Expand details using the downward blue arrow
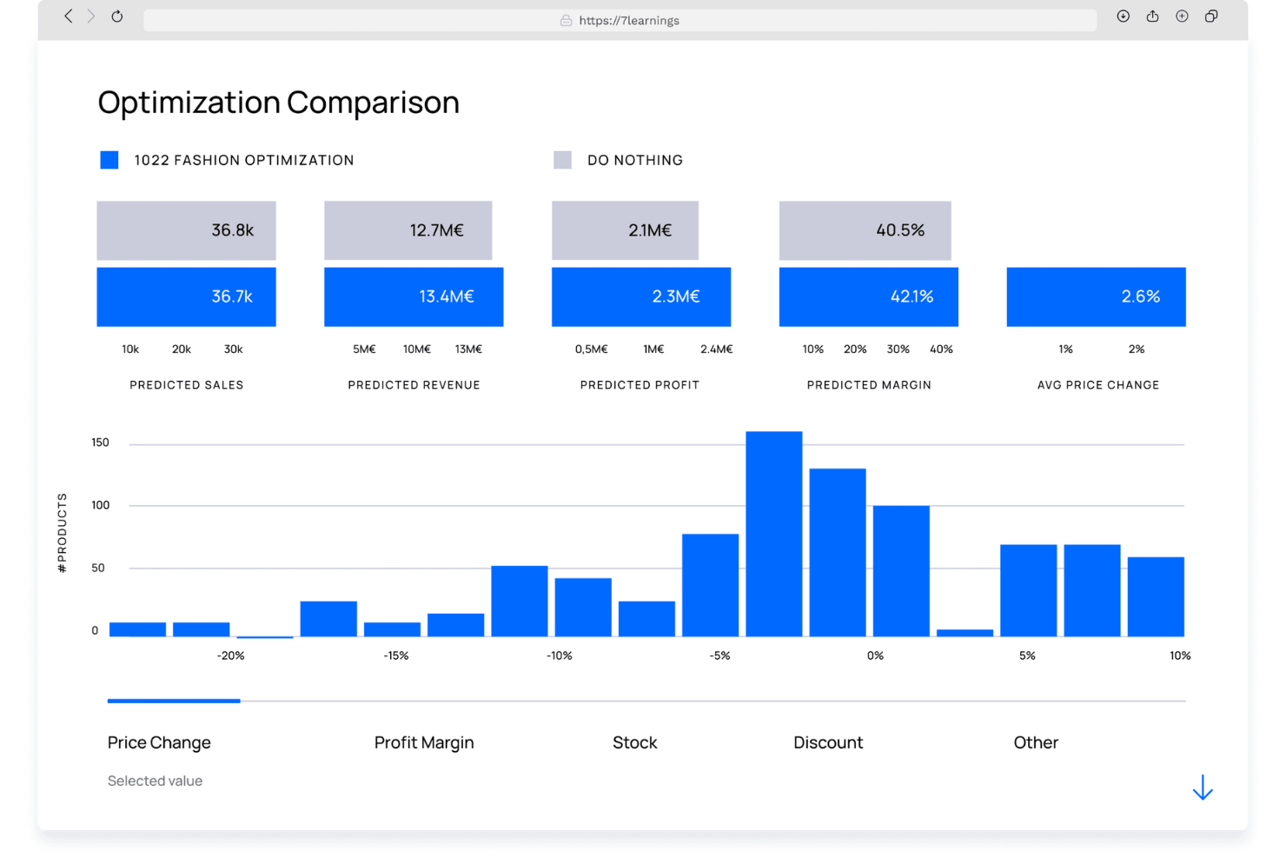The height and width of the screenshot is (858, 1286). pos(1203,787)
